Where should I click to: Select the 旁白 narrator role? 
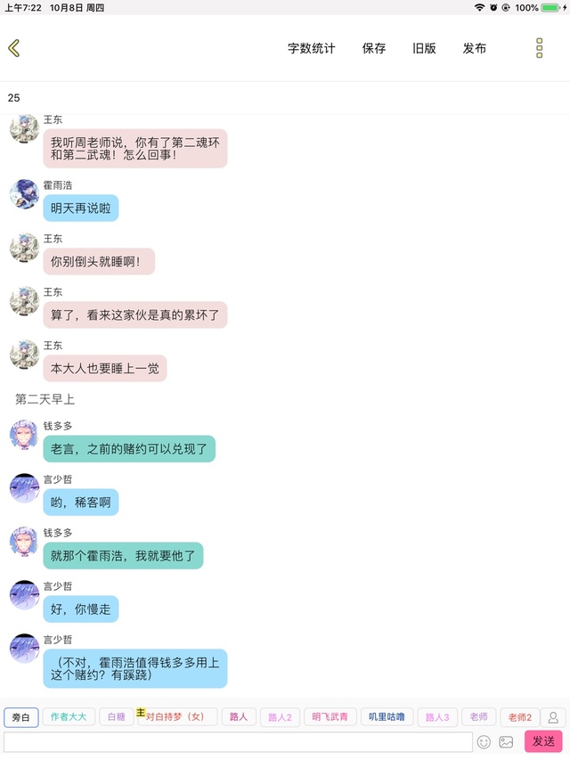coord(20,717)
